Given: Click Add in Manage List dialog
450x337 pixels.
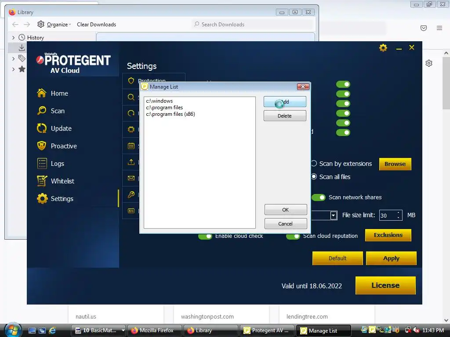Looking at the screenshot, I should click(x=285, y=102).
